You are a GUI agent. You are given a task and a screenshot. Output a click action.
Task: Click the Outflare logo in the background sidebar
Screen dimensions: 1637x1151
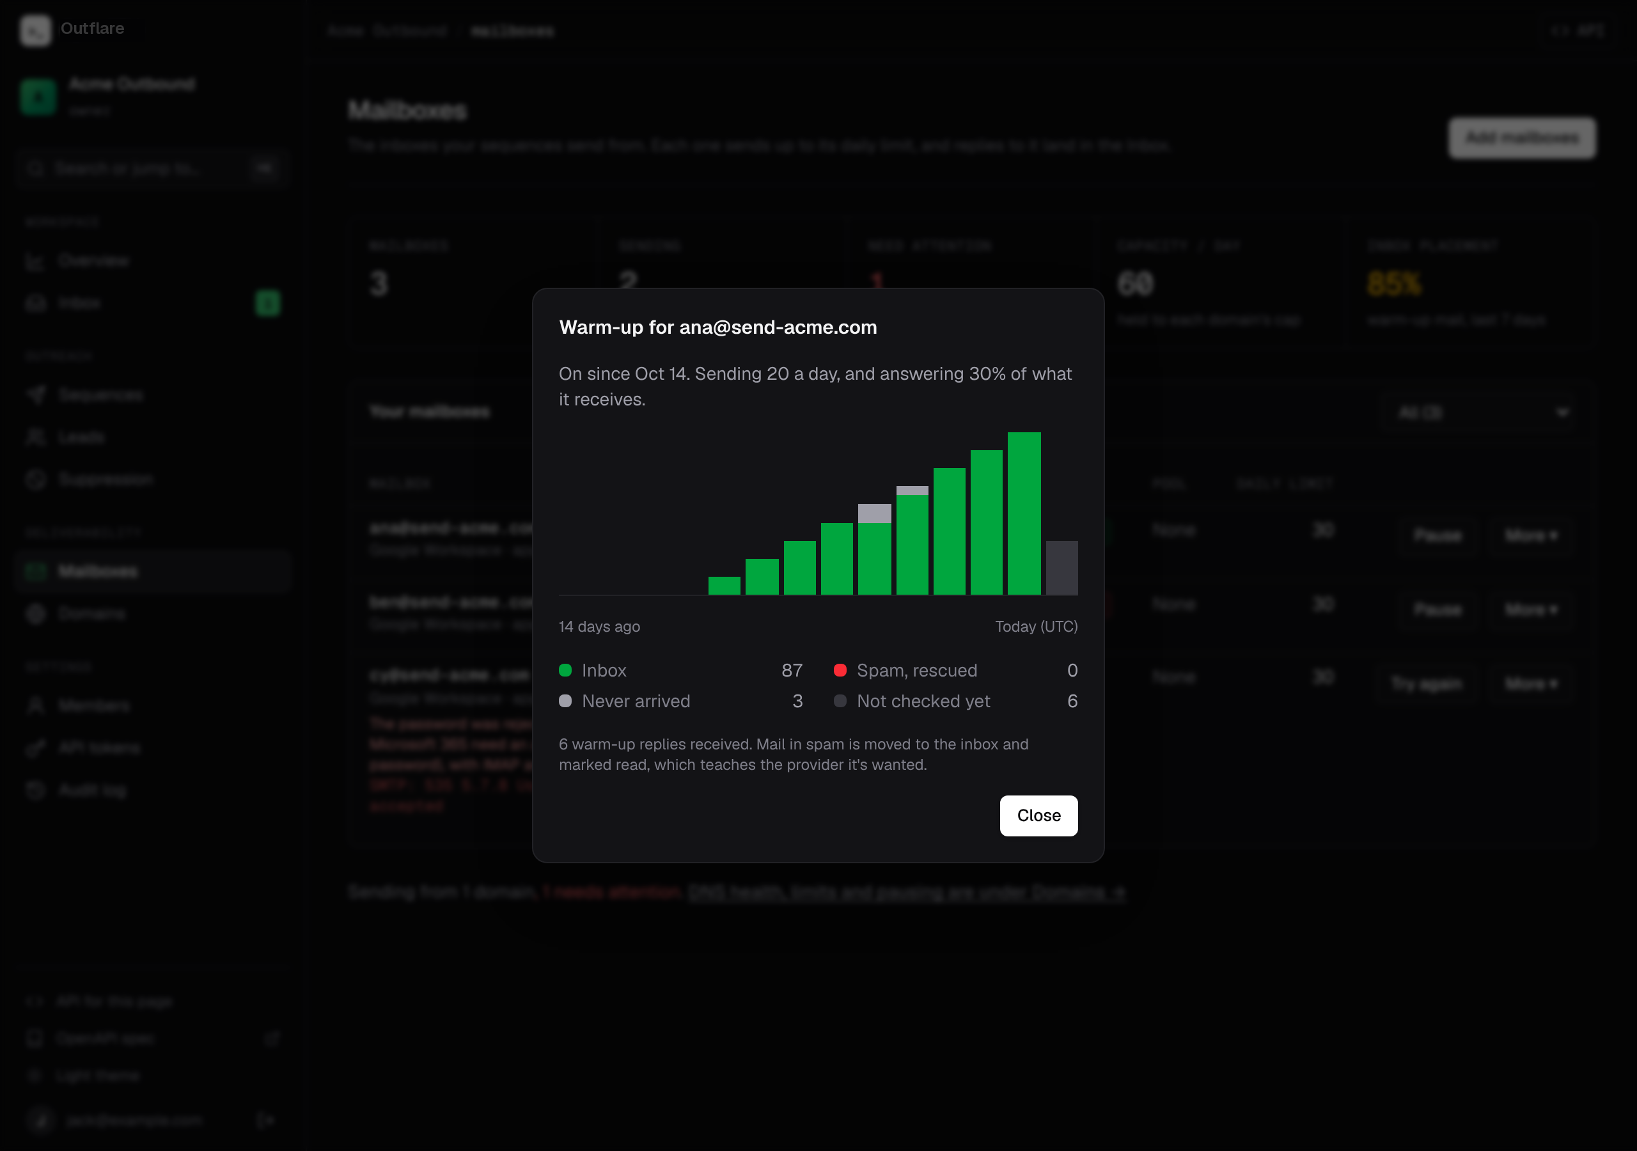pyautogui.click(x=35, y=30)
